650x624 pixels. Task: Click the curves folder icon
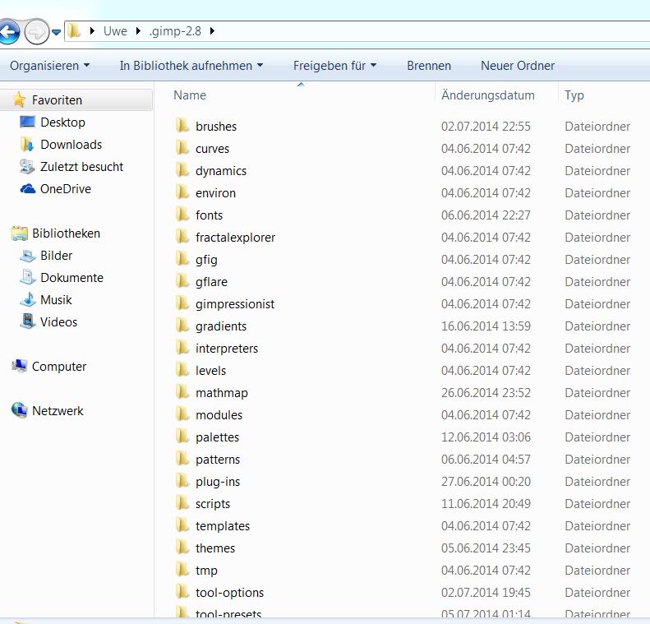[x=182, y=148]
